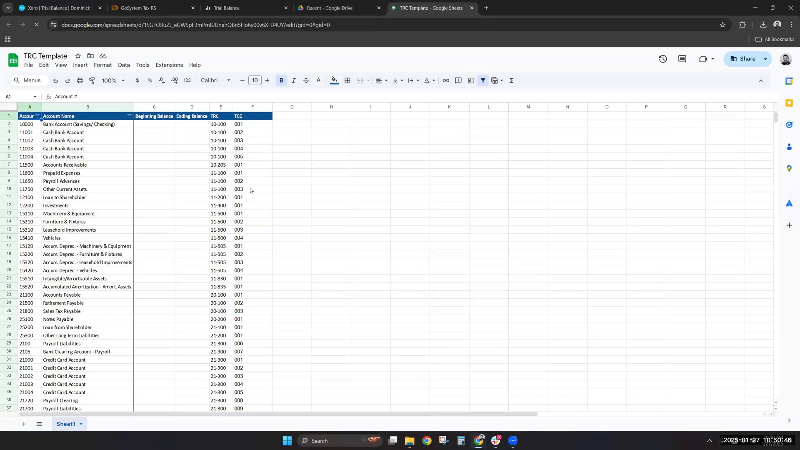This screenshot has width=800, height=450.
Task: Click the Sheet1 tab
Action: (65, 424)
